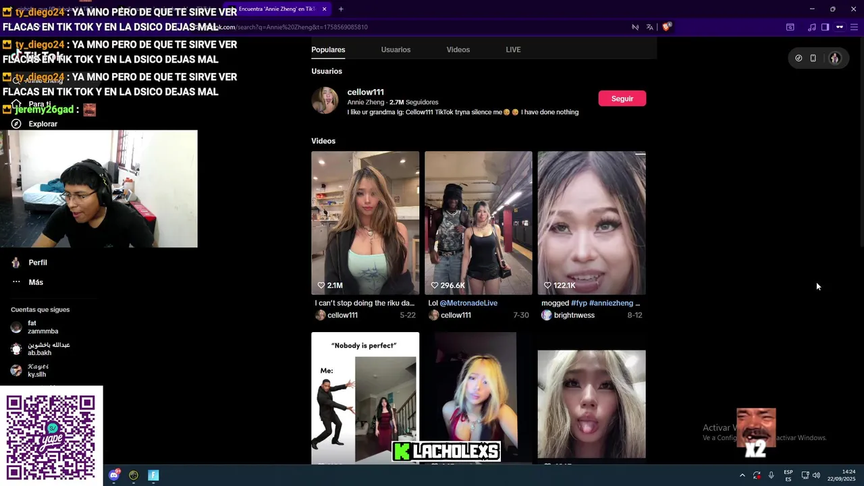Click the @MetronadeLive mention link
The width and height of the screenshot is (864, 486).
point(468,303)
